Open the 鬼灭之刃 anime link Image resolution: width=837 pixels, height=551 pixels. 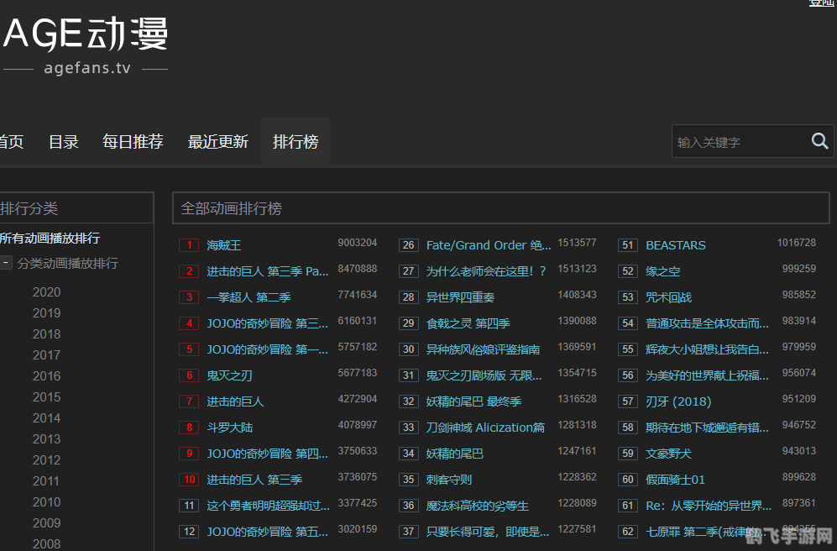229,375
